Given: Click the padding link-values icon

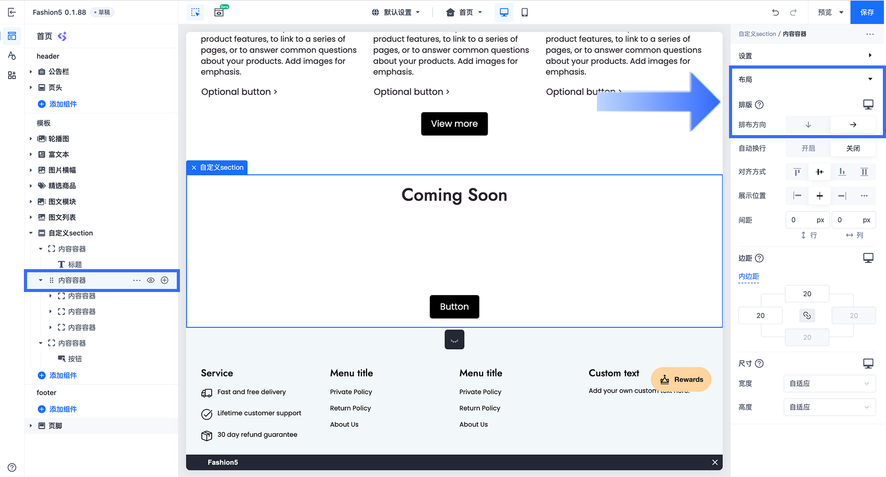Looking at the screenshot, I should [x=807, y=315].
